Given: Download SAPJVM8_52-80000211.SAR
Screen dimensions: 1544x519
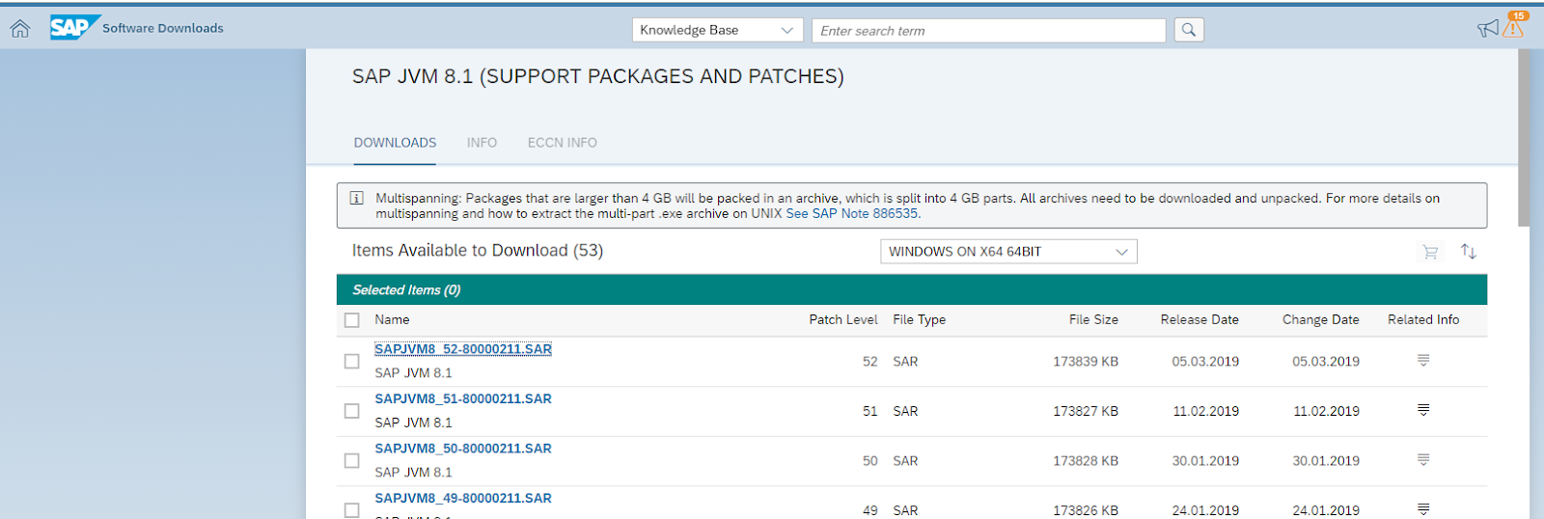Looking at the screenshot, I should pyautogui.click(x=463, y=349).
